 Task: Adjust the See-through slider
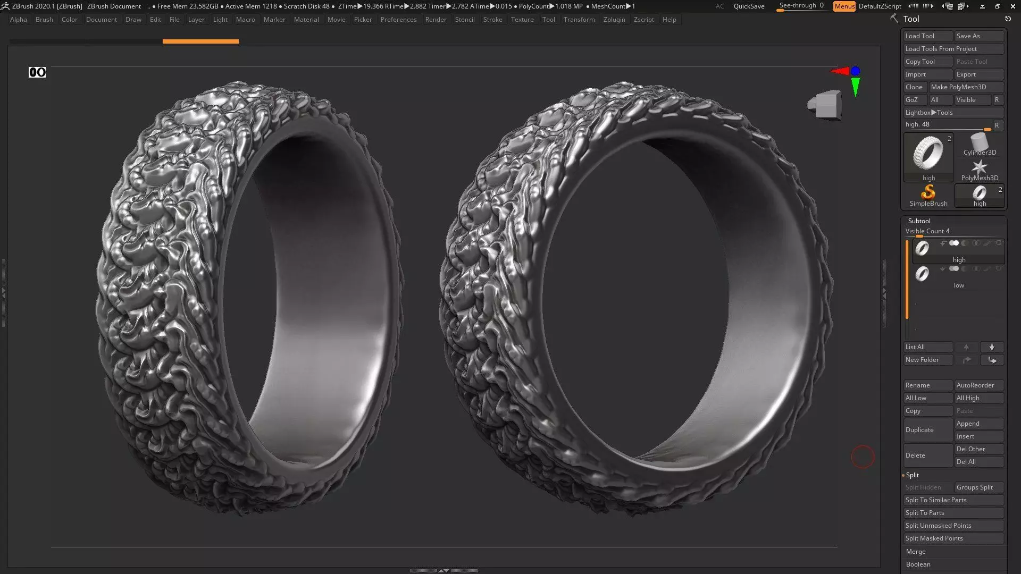pyautogui.click(x=801, y=6)
